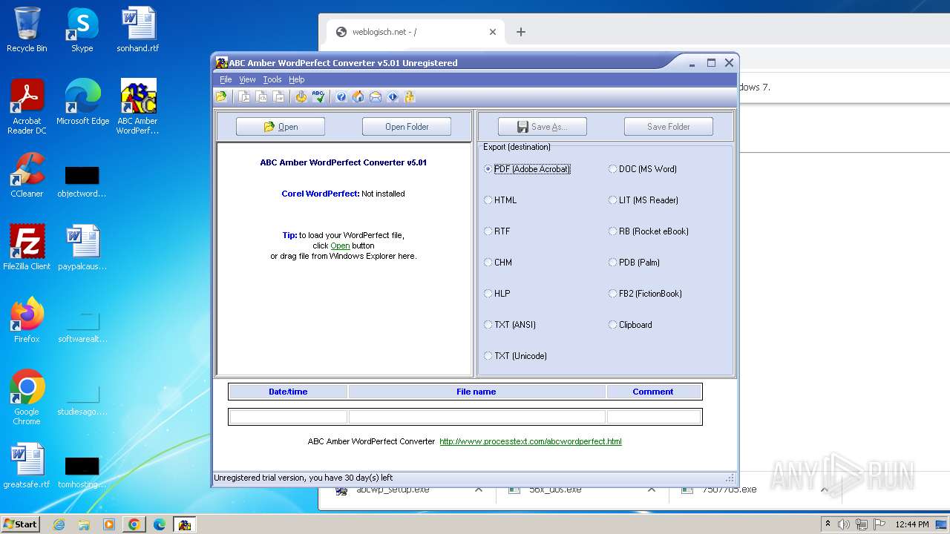Click the Save As button
Screen dimensions: 950x534
pyautogui.click(x=543, y=127)
